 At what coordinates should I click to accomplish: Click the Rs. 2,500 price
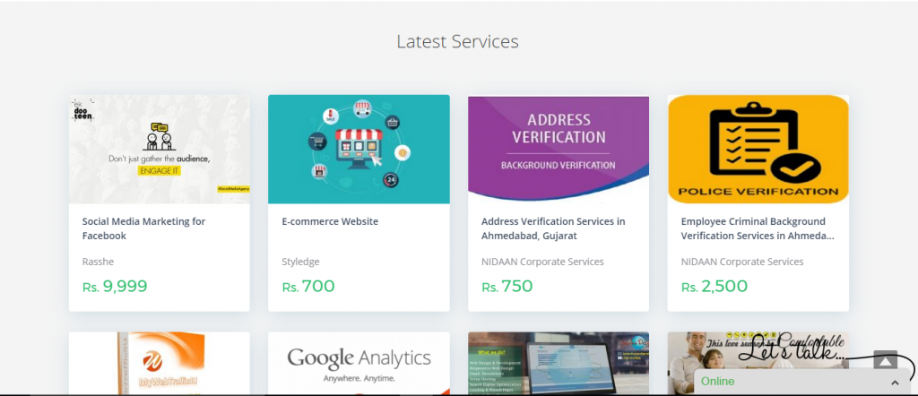pyautogui.click(x=714, y=287)
